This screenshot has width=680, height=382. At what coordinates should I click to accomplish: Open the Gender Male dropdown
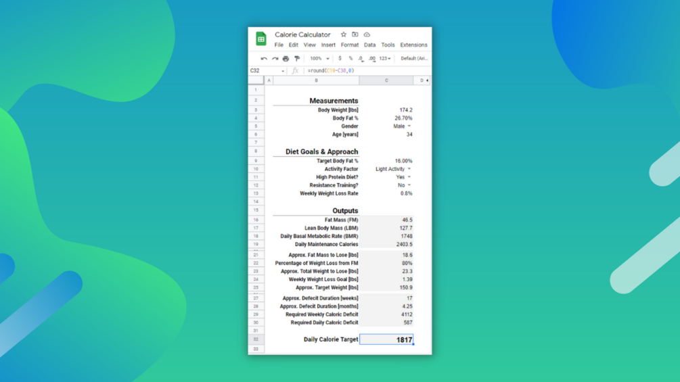[409, 126]
